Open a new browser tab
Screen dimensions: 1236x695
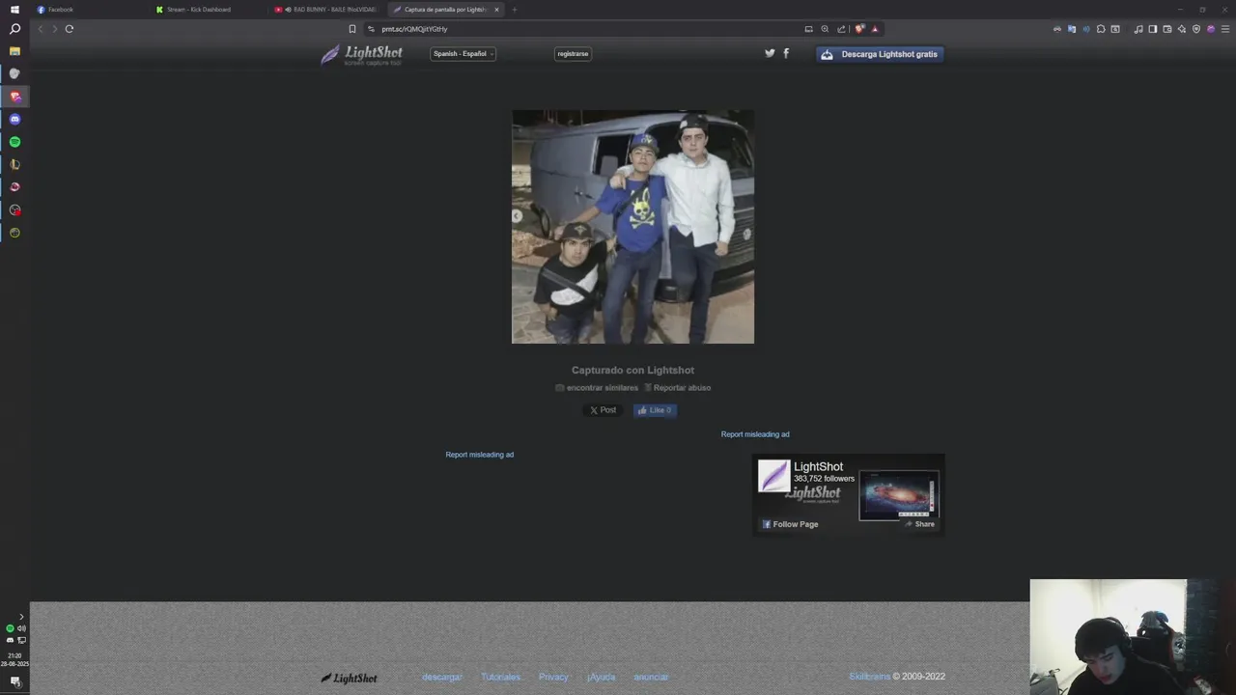[514, 10]
